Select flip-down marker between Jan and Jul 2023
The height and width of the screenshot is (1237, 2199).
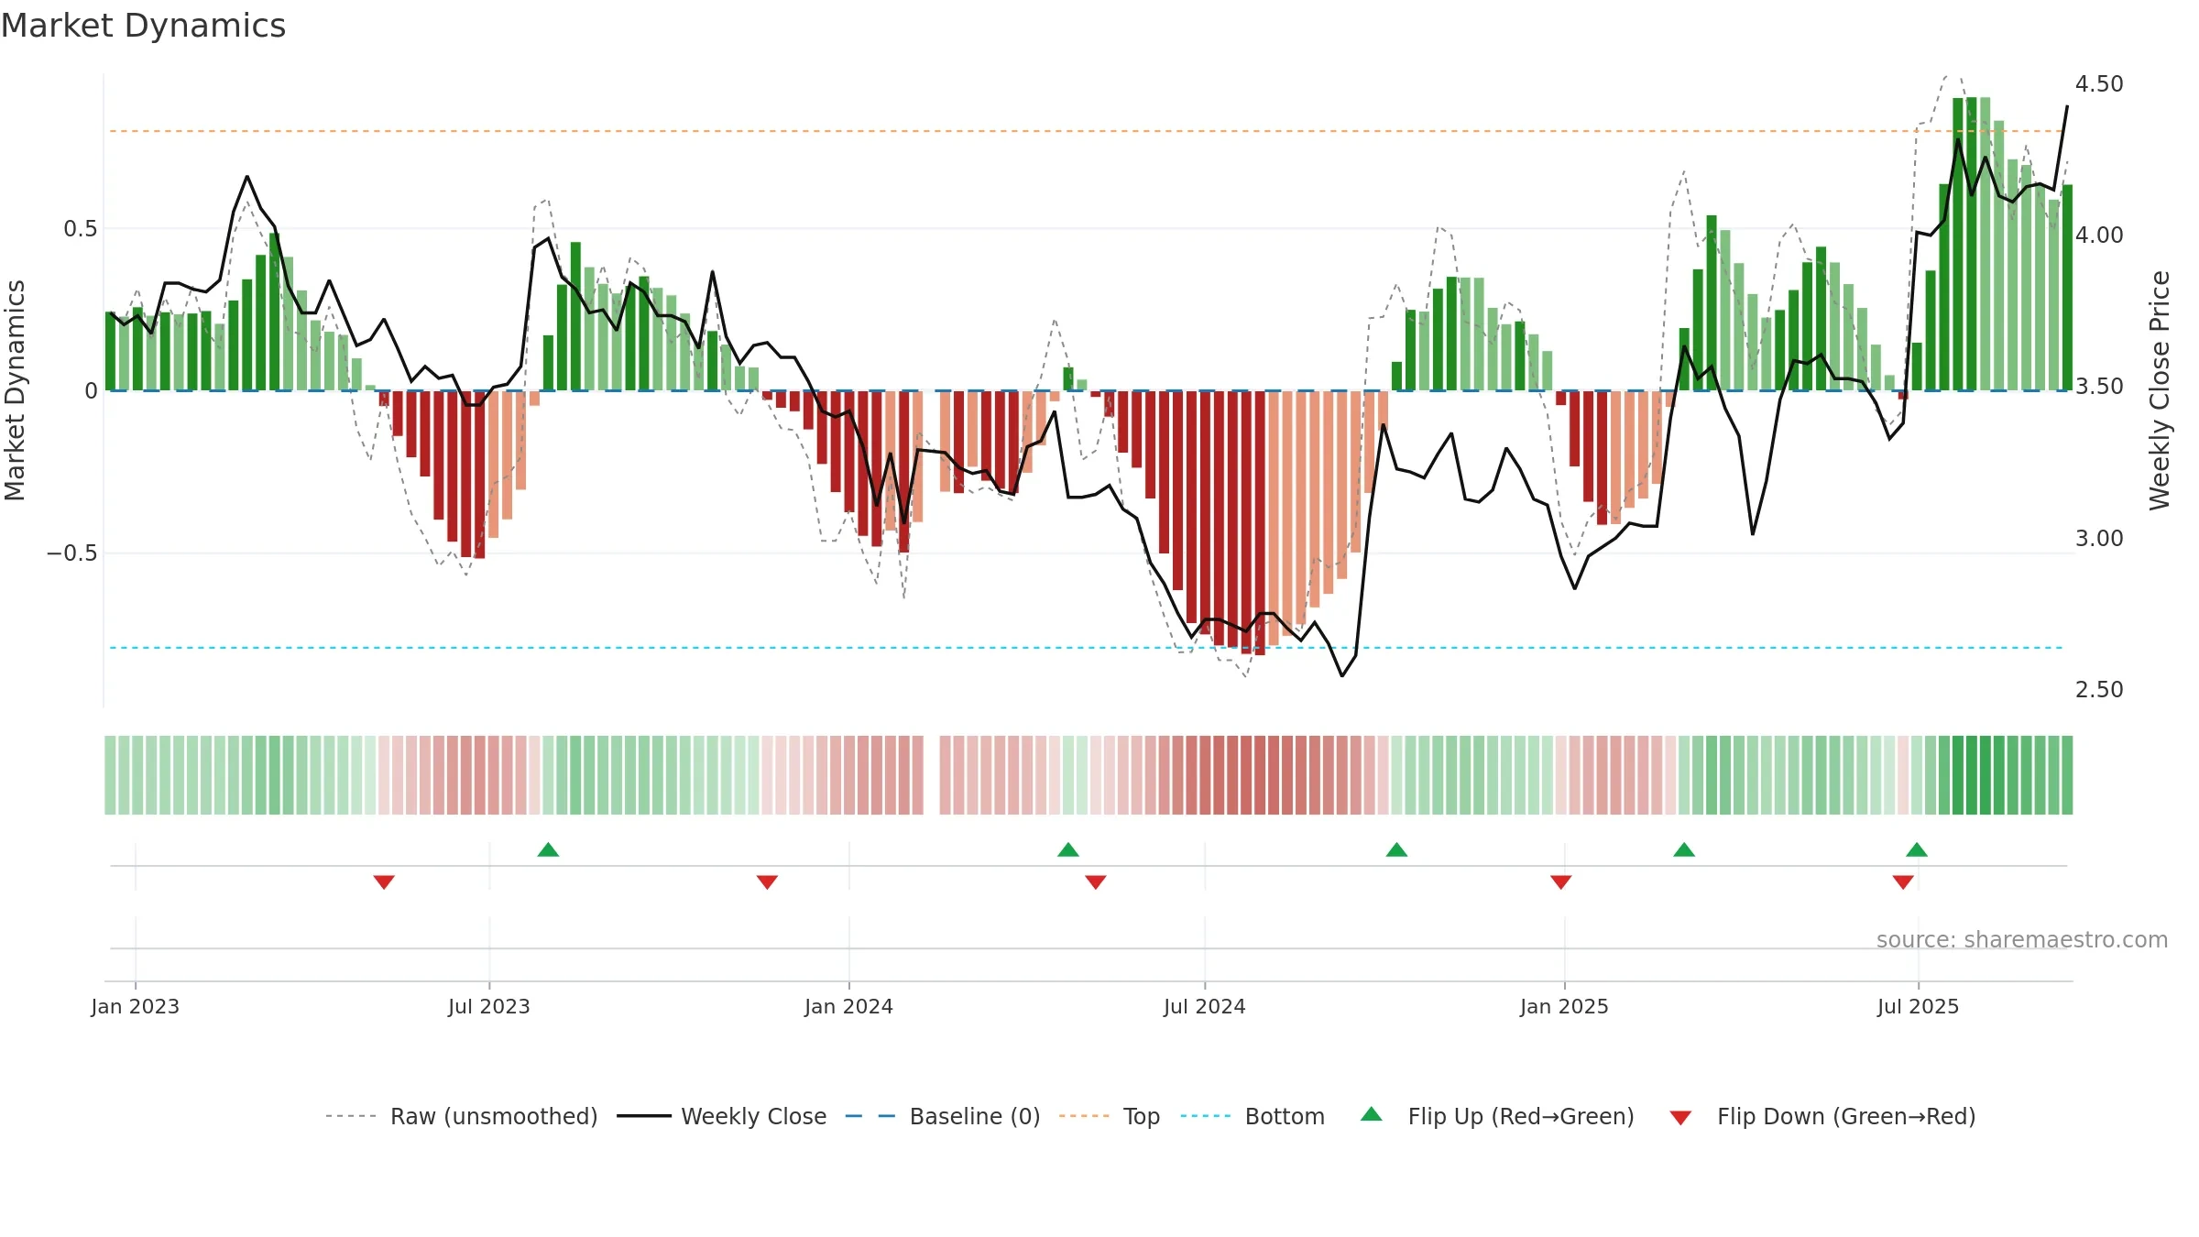384,882
